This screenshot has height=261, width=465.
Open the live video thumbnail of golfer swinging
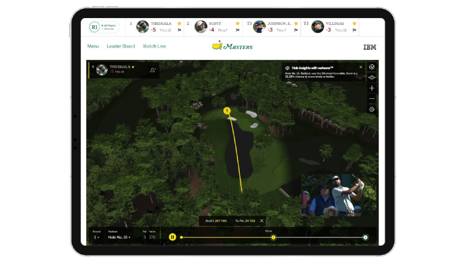(339, 195)
